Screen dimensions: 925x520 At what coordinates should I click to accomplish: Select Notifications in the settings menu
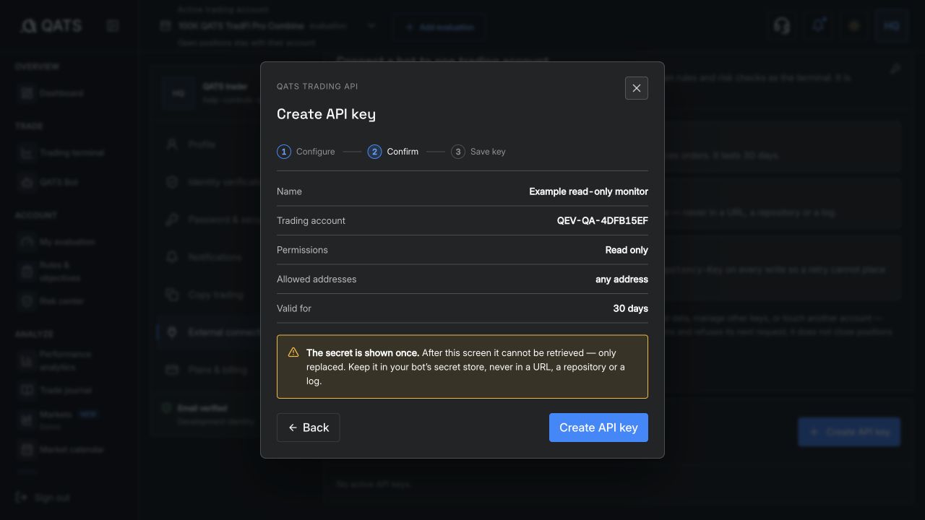pyautogui.click(x=209, y=257)
